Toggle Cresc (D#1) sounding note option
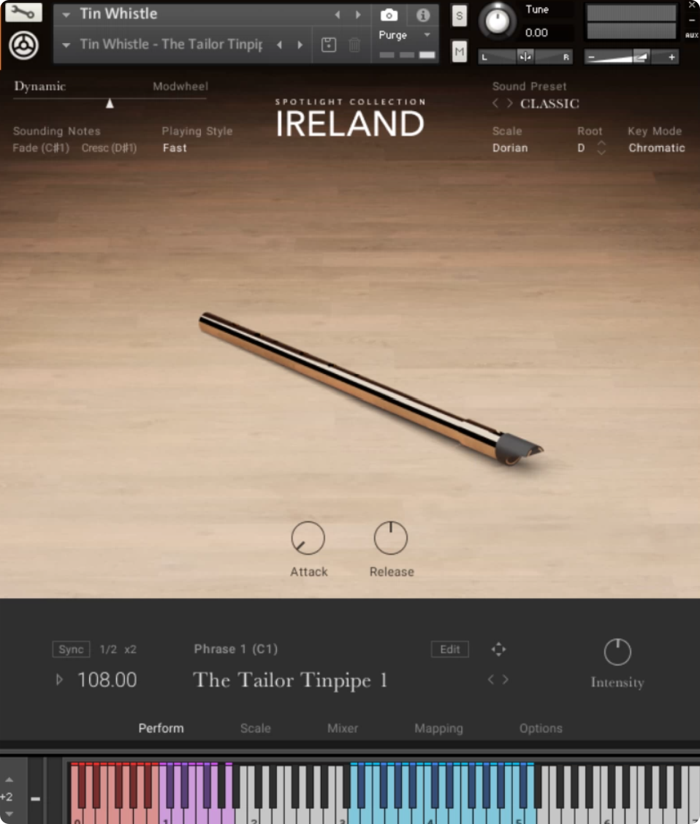 coord(110,148)
